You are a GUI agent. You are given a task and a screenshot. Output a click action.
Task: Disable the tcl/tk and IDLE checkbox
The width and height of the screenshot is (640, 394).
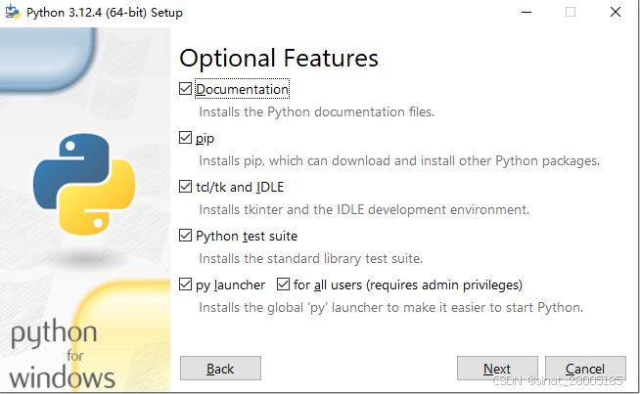click(185, 187)
